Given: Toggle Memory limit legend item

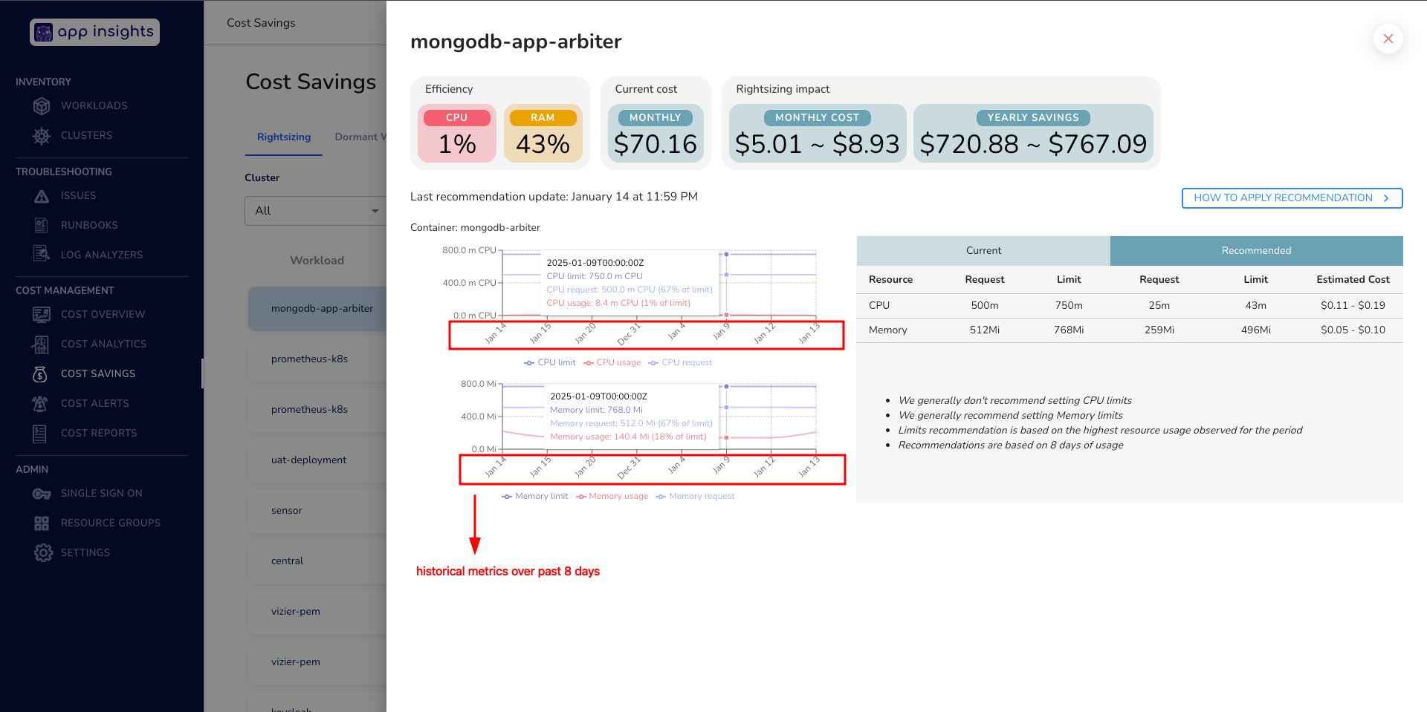Looking at the screenshot, I should coord(535,496).
